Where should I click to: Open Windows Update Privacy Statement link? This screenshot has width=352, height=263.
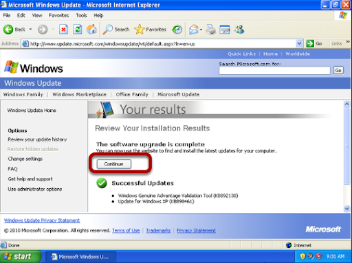click(x=42, y=220)
